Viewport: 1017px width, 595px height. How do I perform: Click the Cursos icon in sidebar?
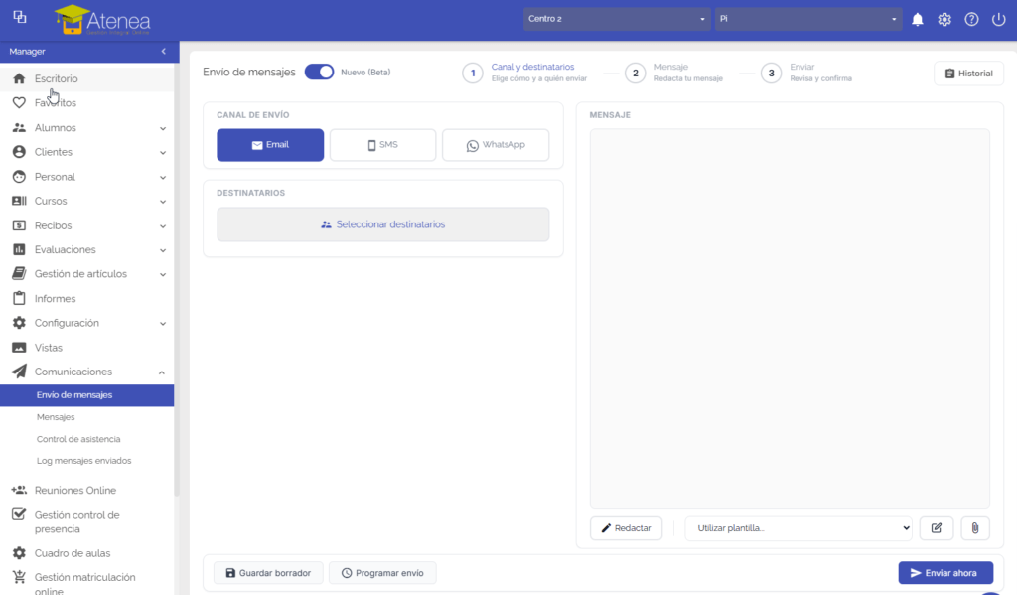(x=19, y=201)
